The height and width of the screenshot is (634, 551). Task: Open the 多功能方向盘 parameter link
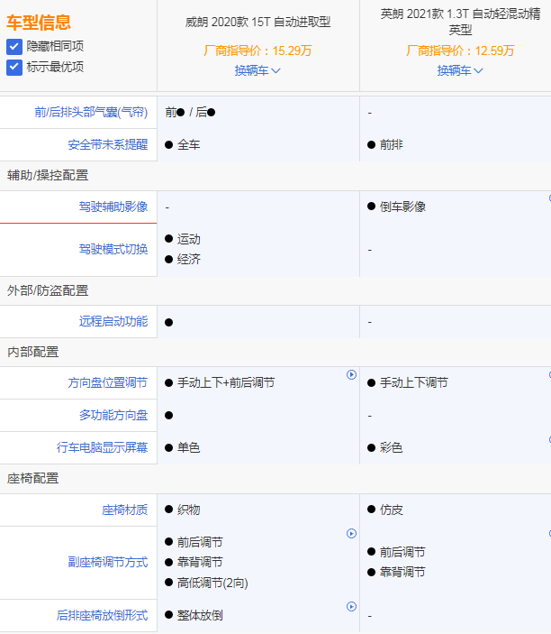[x=113, y=415]
